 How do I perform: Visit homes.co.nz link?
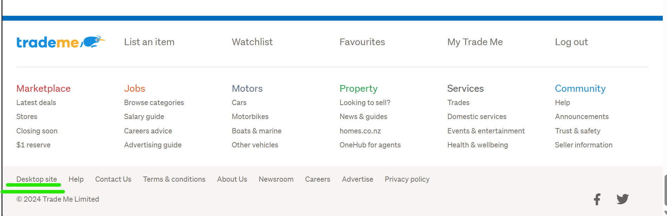pyautogui.click(x=360, y=131)
